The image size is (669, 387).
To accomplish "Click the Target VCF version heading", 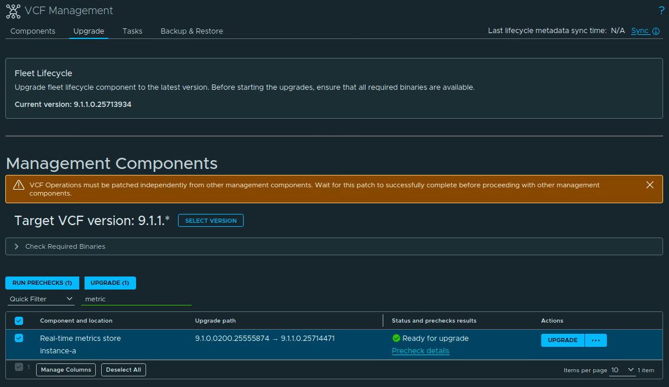I will (92, 220).
